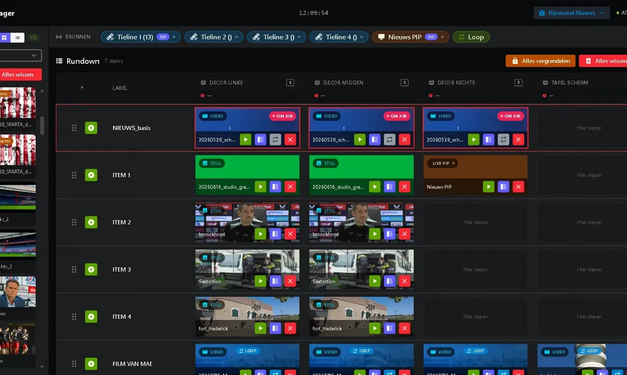Open the Rijnmond Nieuws dropdown
This screenshot has width=627, height=375.
pyautogui.click(x=571, y=13)
